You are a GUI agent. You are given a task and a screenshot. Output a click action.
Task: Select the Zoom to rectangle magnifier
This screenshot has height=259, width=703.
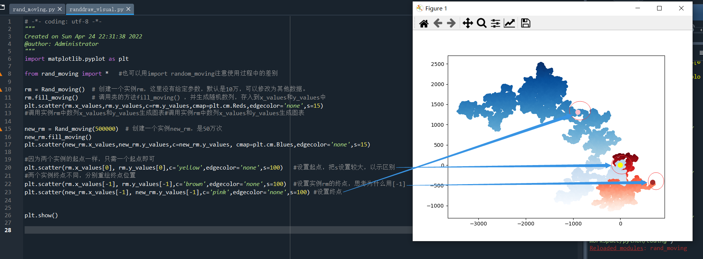[482, 23]
